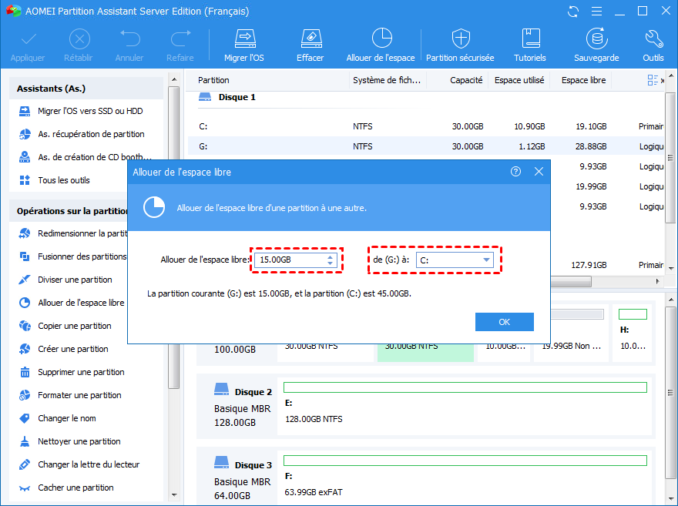The height and width of the screenshot is (506, 678).
Task: Open the target partition C: dropdown
Action: coord(455,260)
